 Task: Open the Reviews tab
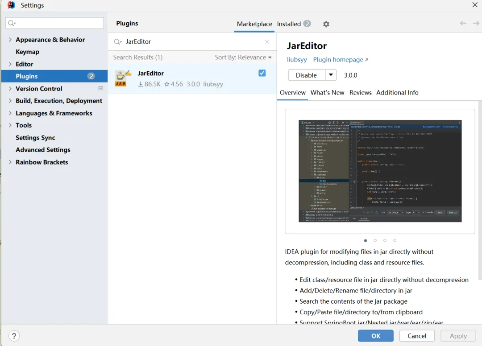(x=360, y=93)
